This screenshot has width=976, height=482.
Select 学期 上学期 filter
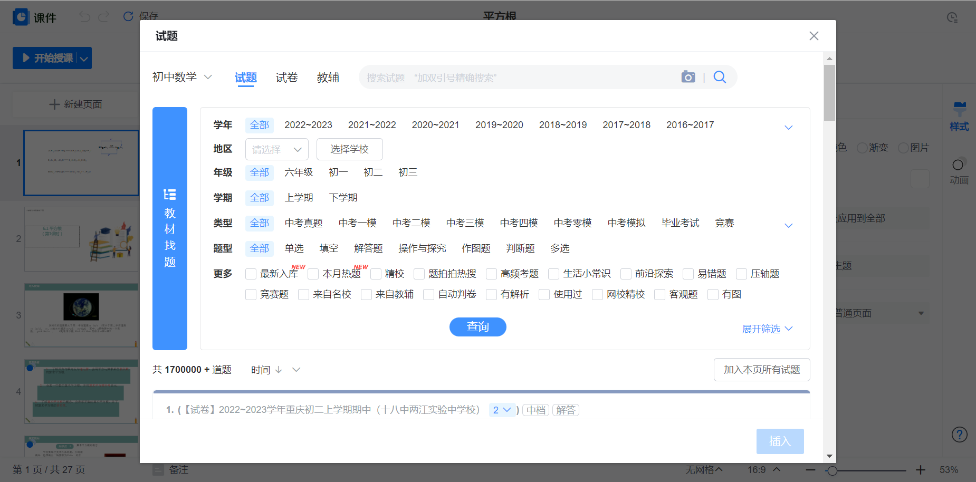point(299,198)
